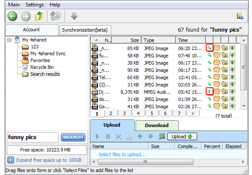
Task: Select the Favorites folder in tree
Action: pyautogui.click(x=40, y=60)
